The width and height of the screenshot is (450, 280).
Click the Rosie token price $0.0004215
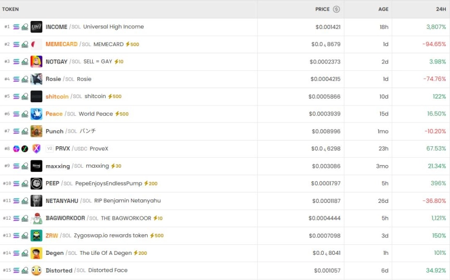(x=325, y=79)
